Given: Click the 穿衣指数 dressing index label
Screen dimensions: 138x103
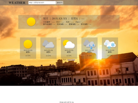Looking at the screenshot, I should coord(86,24).
